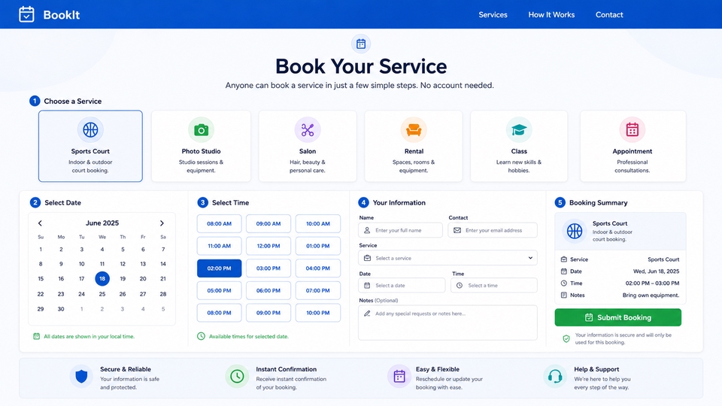Select June 18 in the calendar
Image resolution: width=722 pixels, height=406 pixels.
(x=102, y=278)
